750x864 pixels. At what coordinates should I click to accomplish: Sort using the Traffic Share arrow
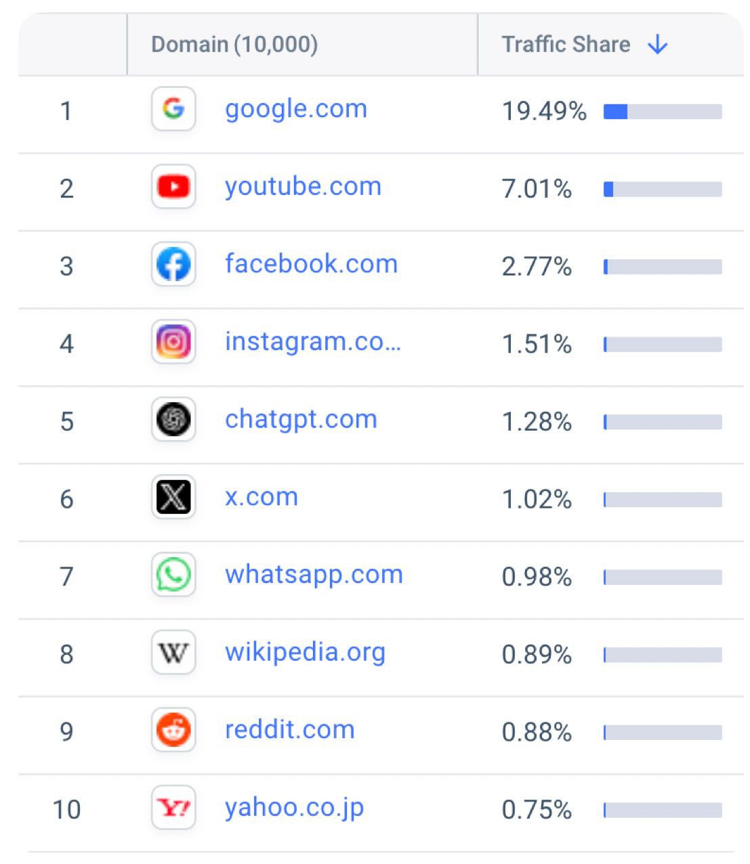pyautogui.click(x=657, y=45)
